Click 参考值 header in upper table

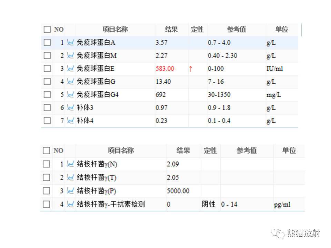tap(236, 29)
